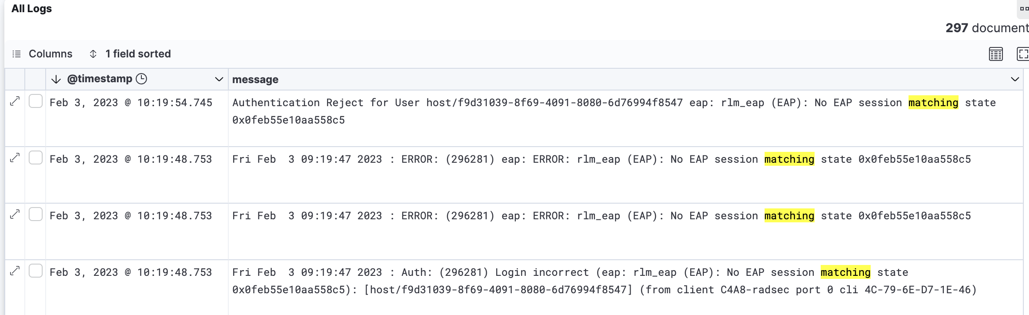The image size is (1029, 315).
Task: Tick the Login incorrect row checkbox
Action: pyautogui.click(x=36, y=271)
